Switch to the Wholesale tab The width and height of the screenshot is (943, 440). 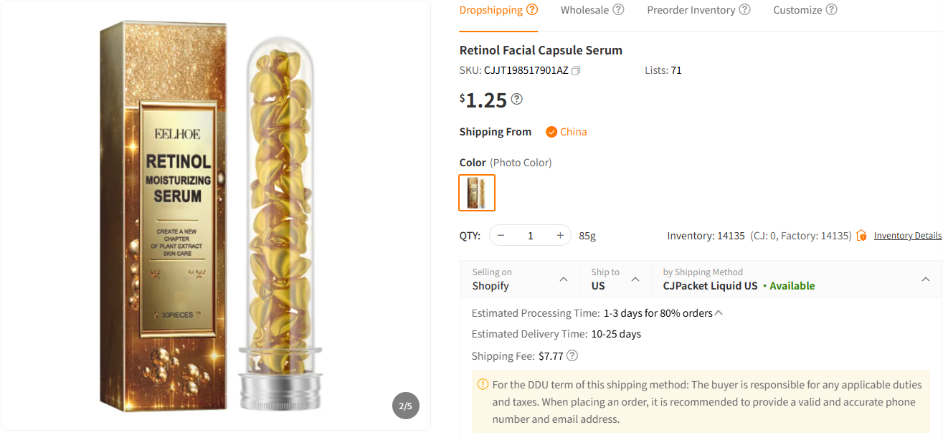pos(584,10)
